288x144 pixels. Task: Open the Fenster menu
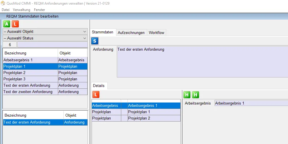(39, 10)
